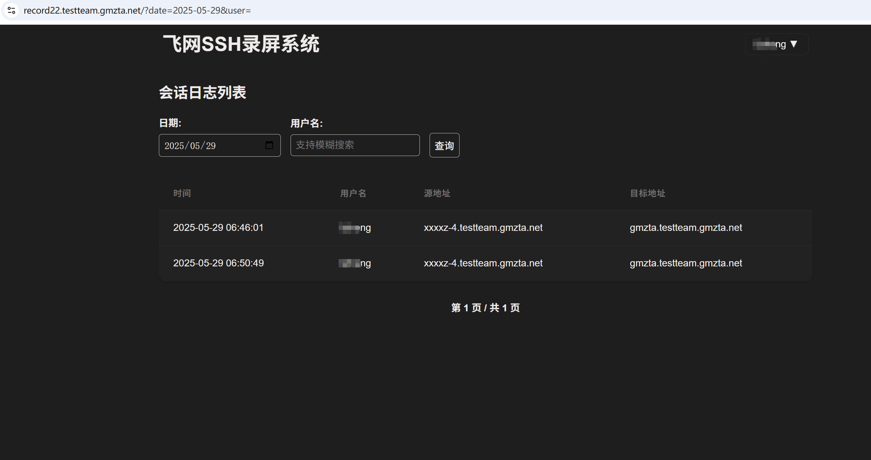The width and height of the screenshot is (871, 460).
Task: Click the browser URL address text
Action: 137,10
